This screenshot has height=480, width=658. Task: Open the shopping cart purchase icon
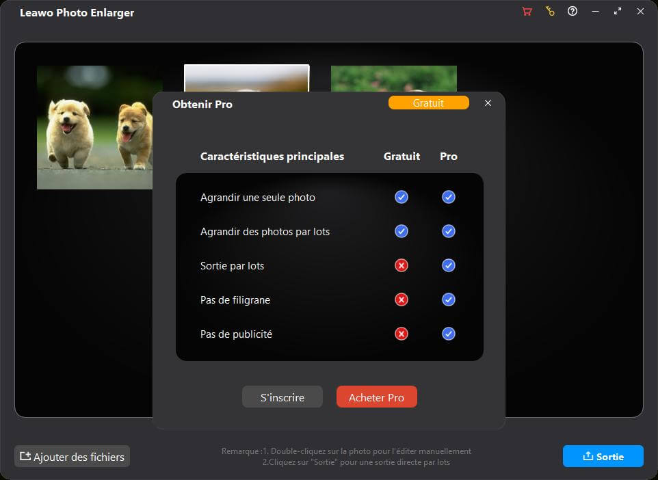click(527, 12)
